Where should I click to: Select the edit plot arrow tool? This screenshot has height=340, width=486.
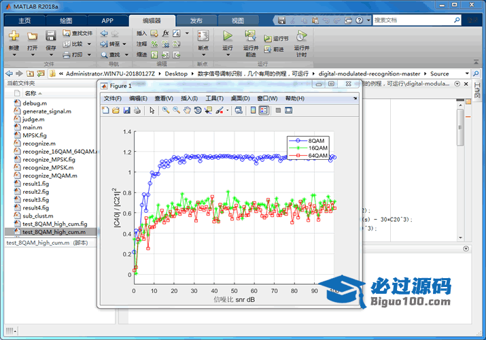(152, 110)
